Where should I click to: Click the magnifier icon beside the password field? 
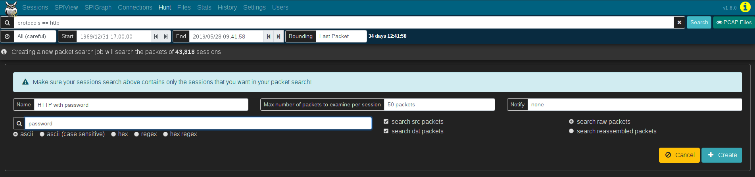tap(19, 123)
